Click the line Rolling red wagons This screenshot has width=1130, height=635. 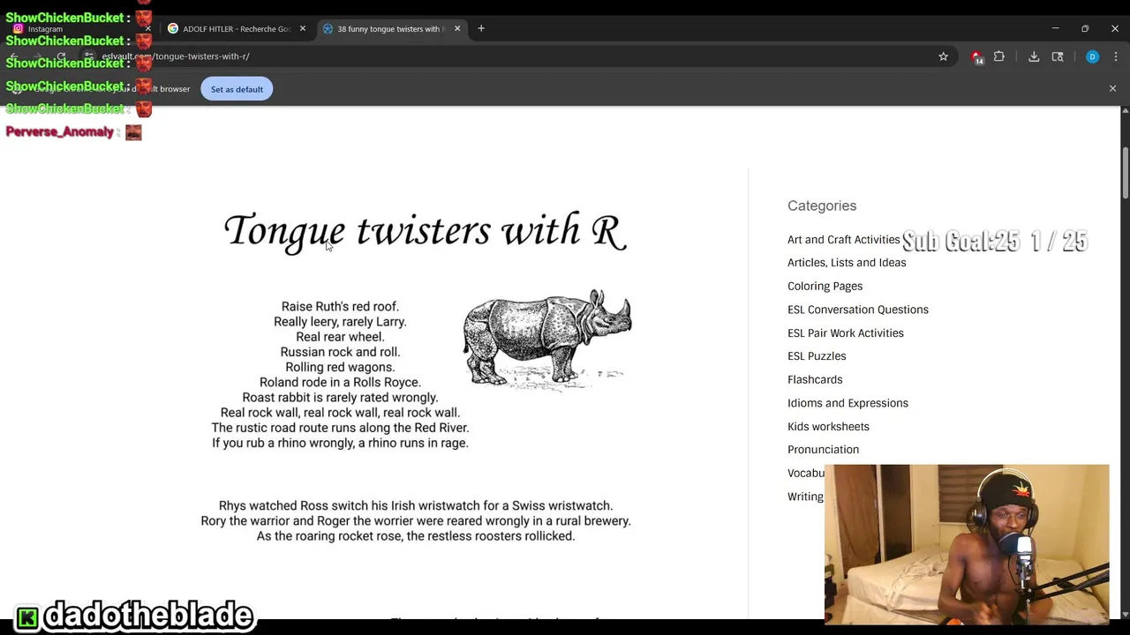pos(340,367)
